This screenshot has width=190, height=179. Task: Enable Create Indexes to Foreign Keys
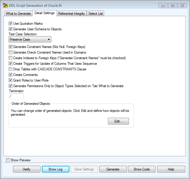point(10,58)
